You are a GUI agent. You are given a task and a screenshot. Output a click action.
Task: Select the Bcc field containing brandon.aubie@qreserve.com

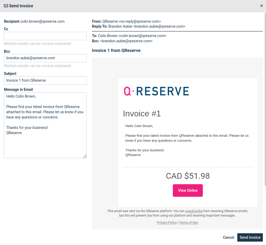[x=45, y=58]
